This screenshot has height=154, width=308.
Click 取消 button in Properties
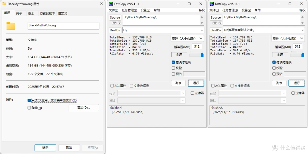(x=69, y=148)
